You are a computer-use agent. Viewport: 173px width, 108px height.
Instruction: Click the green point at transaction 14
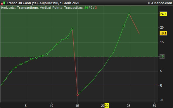[72, 29]
